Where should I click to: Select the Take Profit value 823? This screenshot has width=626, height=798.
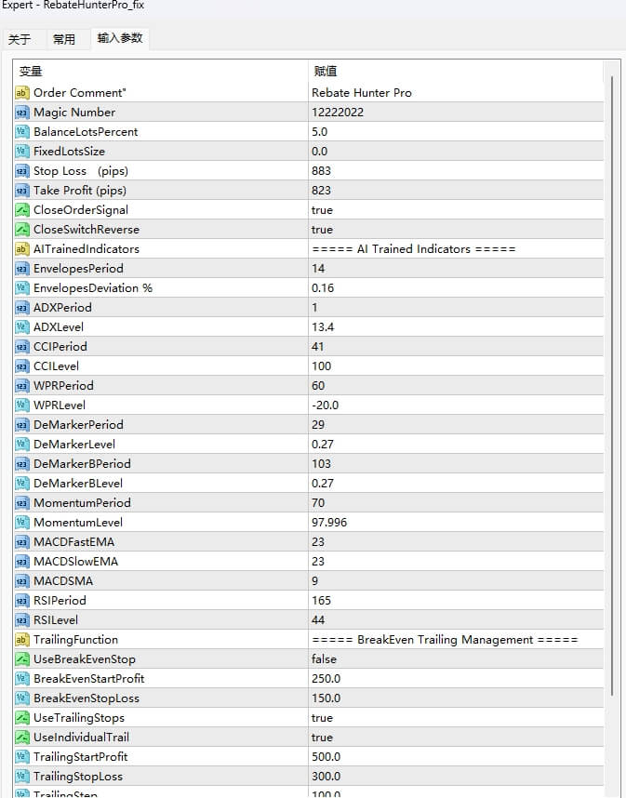321,191
